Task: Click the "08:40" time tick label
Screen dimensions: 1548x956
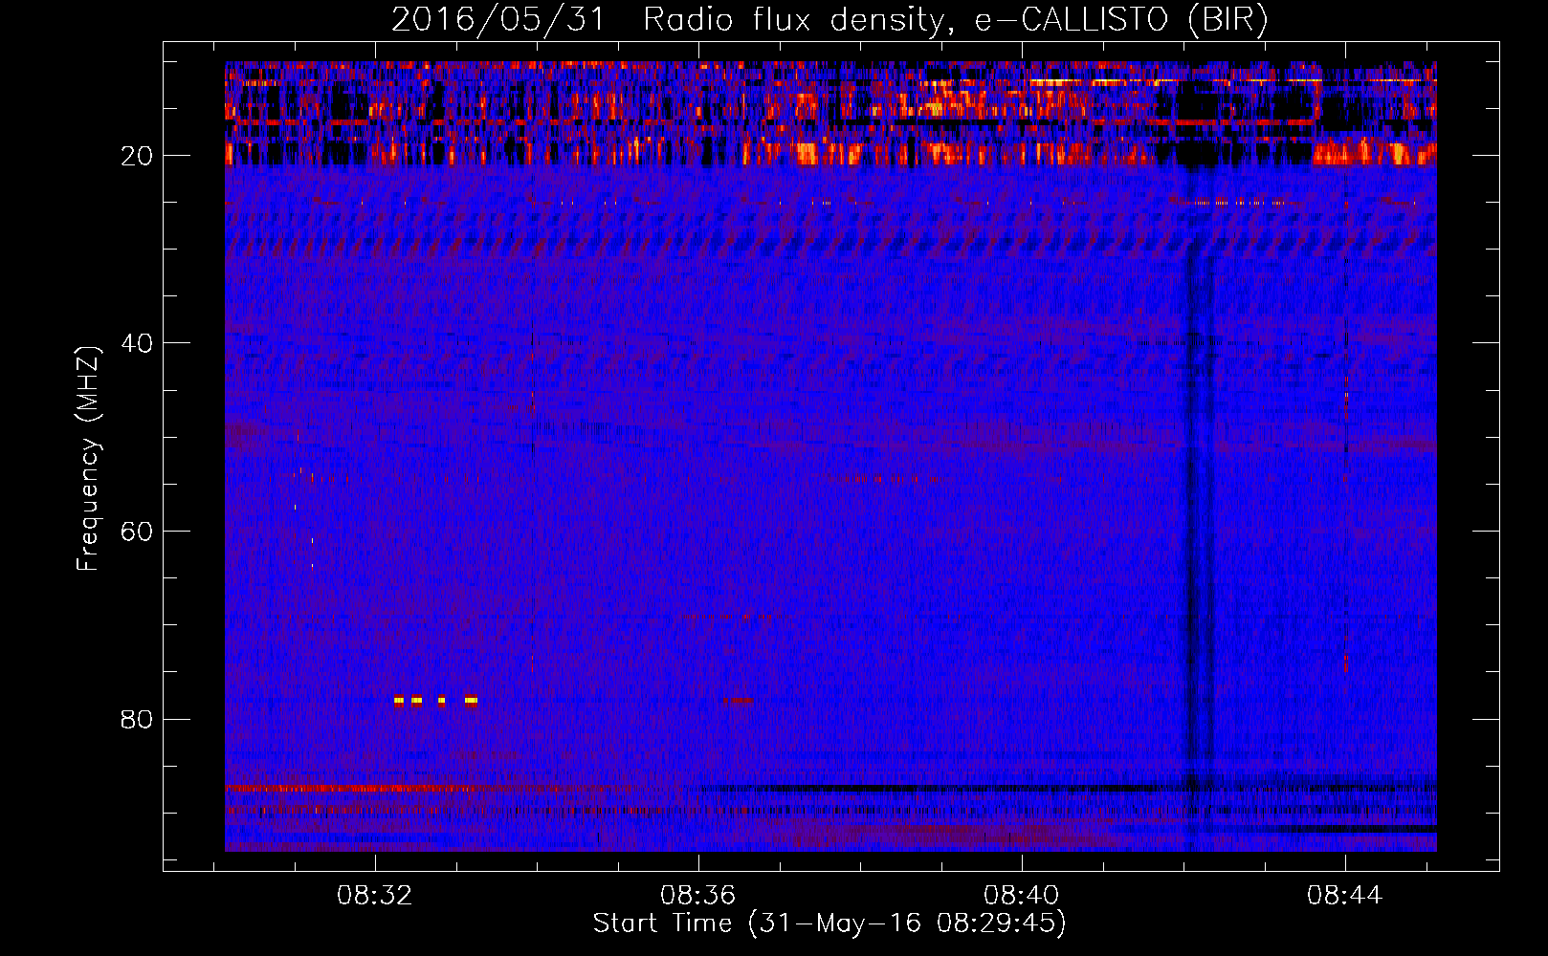Action: [x=1022, y=896]
